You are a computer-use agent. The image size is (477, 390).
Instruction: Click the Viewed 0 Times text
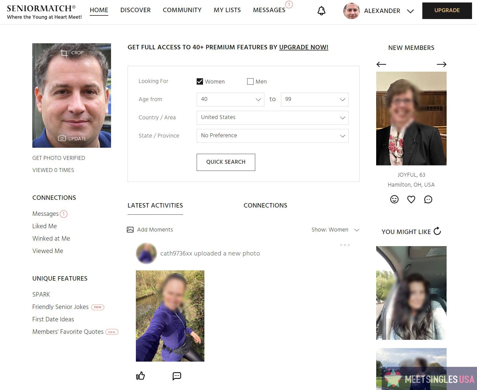tap(53, 170)
